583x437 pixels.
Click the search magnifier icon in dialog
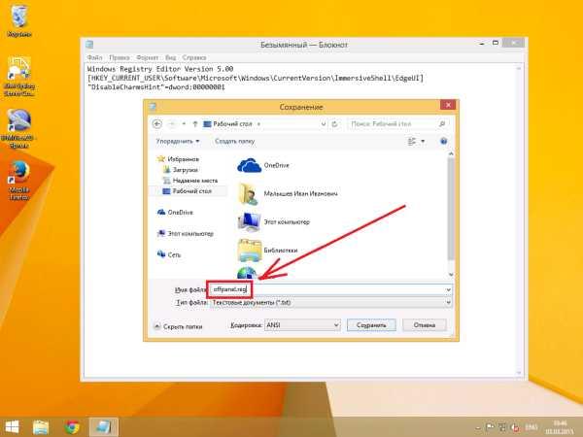(x=442, y=123)
